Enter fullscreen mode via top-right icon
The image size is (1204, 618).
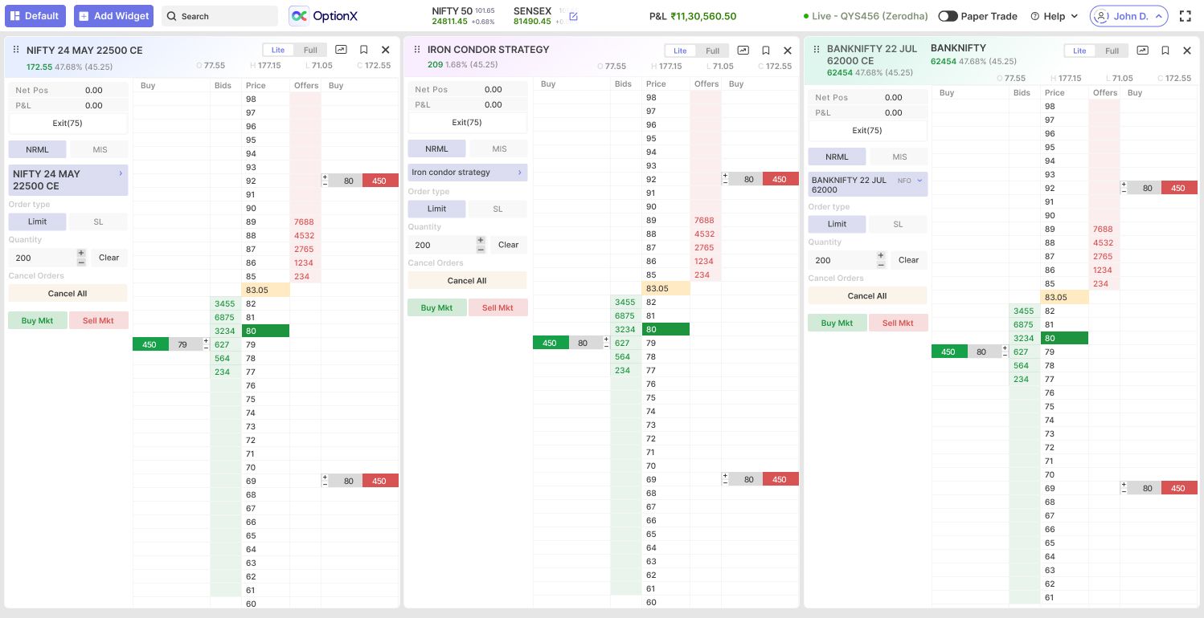pos(1185,16)
